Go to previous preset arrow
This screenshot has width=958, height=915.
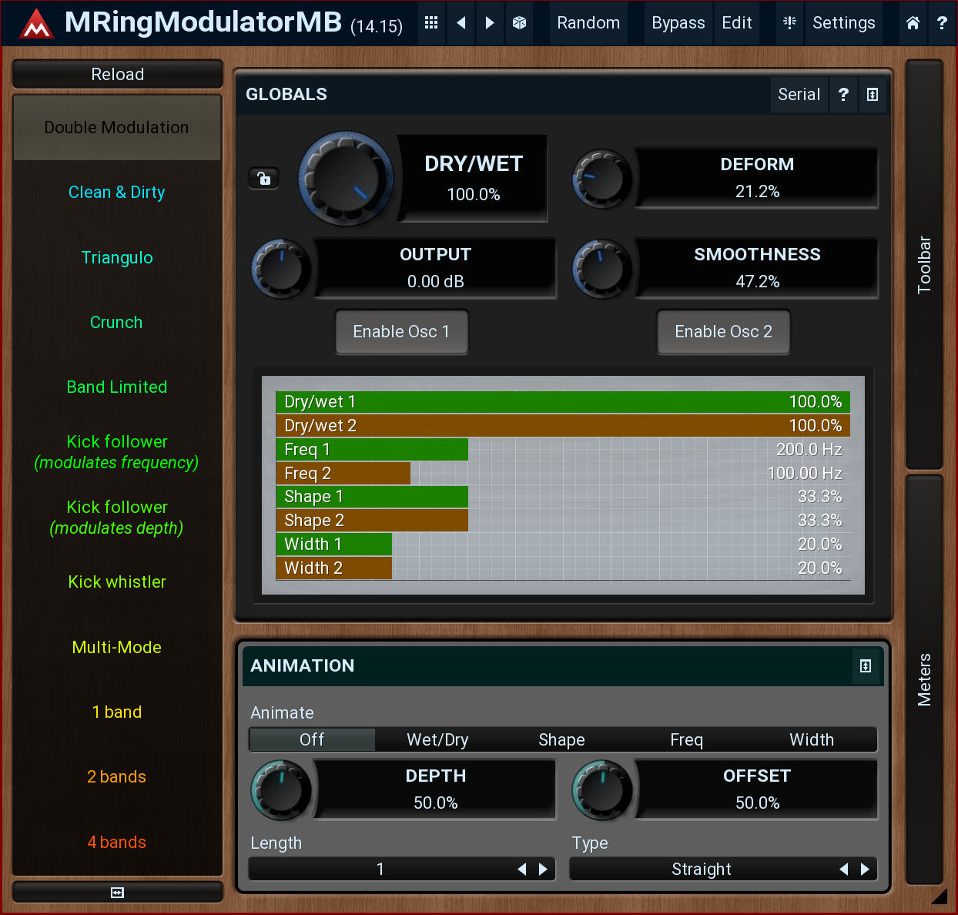(461, 23)
